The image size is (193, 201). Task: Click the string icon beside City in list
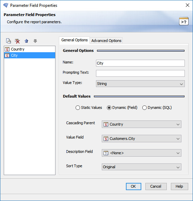pos(7,55)
